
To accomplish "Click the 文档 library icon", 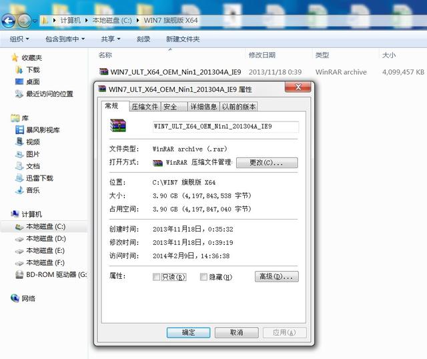I will pyautogui.click(x=19, y=166).
